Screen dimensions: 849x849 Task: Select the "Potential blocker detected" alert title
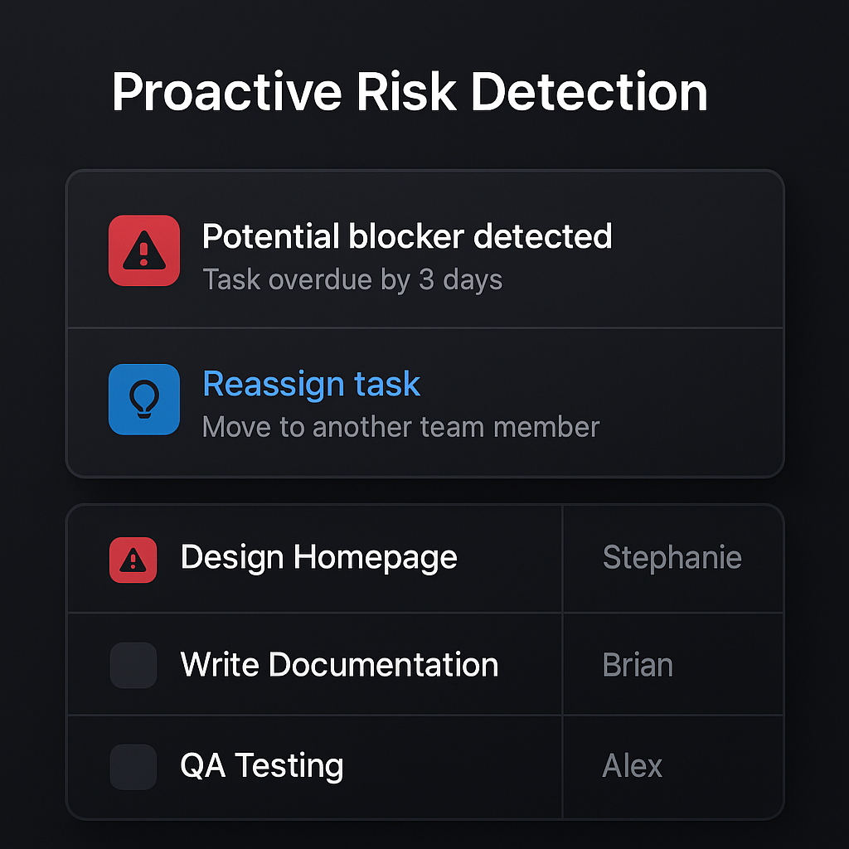(x=407, y=237)
